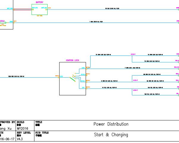Click the V4.3 revision level value

(20, 139)
